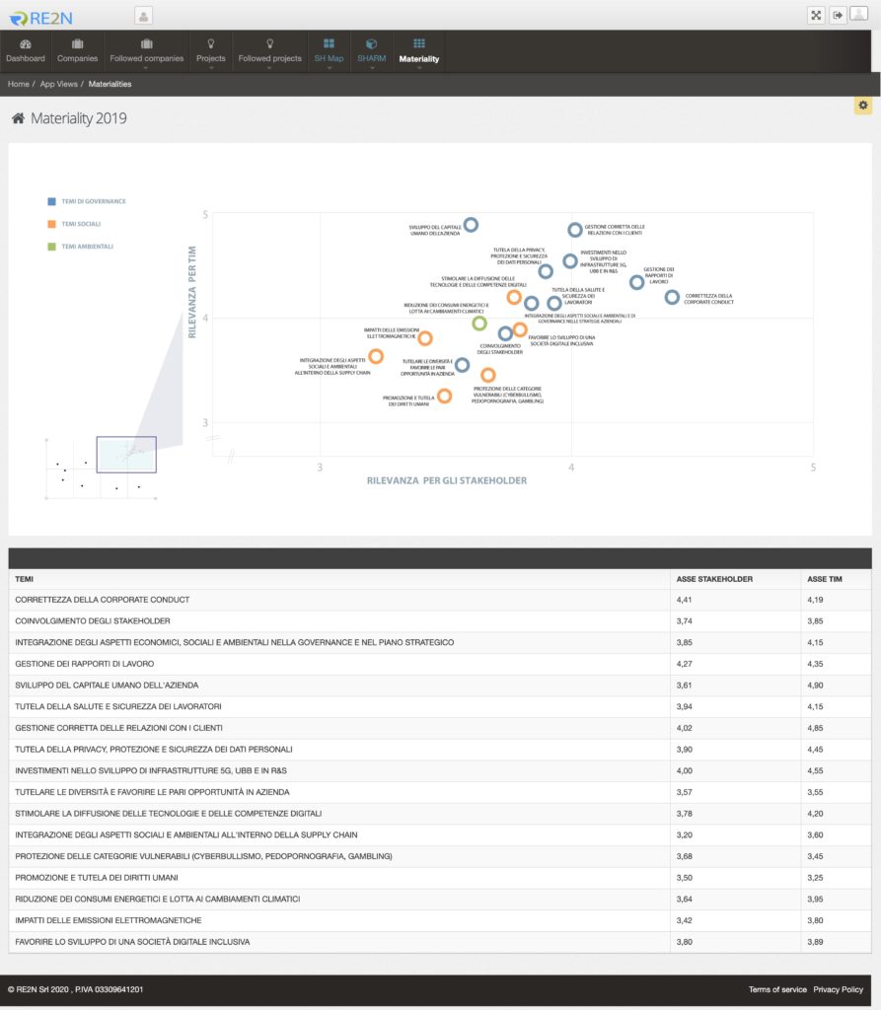Open the Dashboard navigation item

coord(26,51)
